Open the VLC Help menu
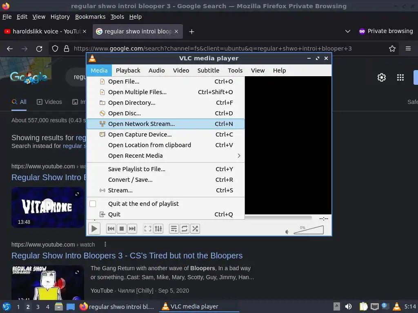Screen dimensions: 418x313 [279, 70]
